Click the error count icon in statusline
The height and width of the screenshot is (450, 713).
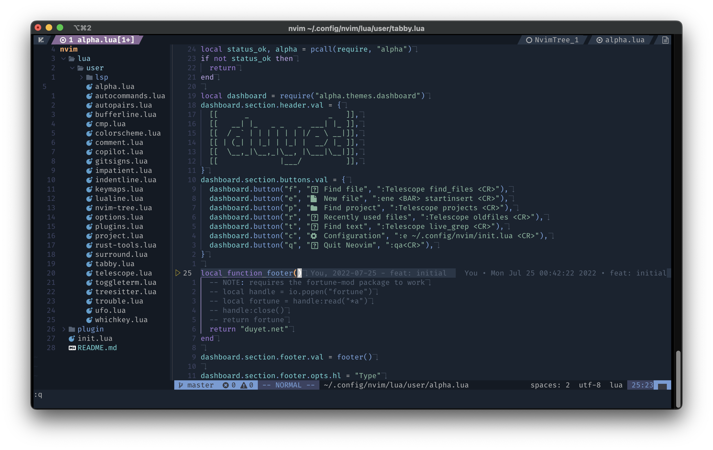coord(226,385)
